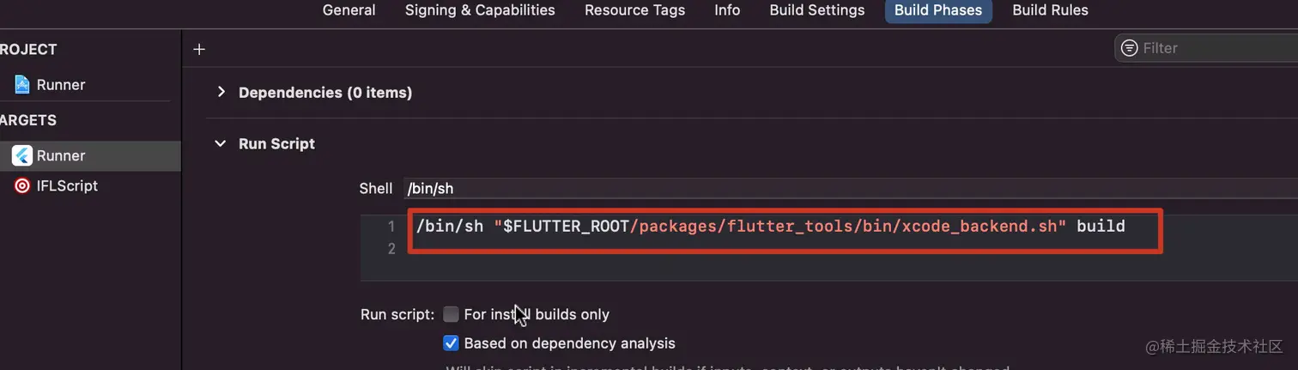Click the filter icon in search field

pyautogui.click(x=1130, y=48)
